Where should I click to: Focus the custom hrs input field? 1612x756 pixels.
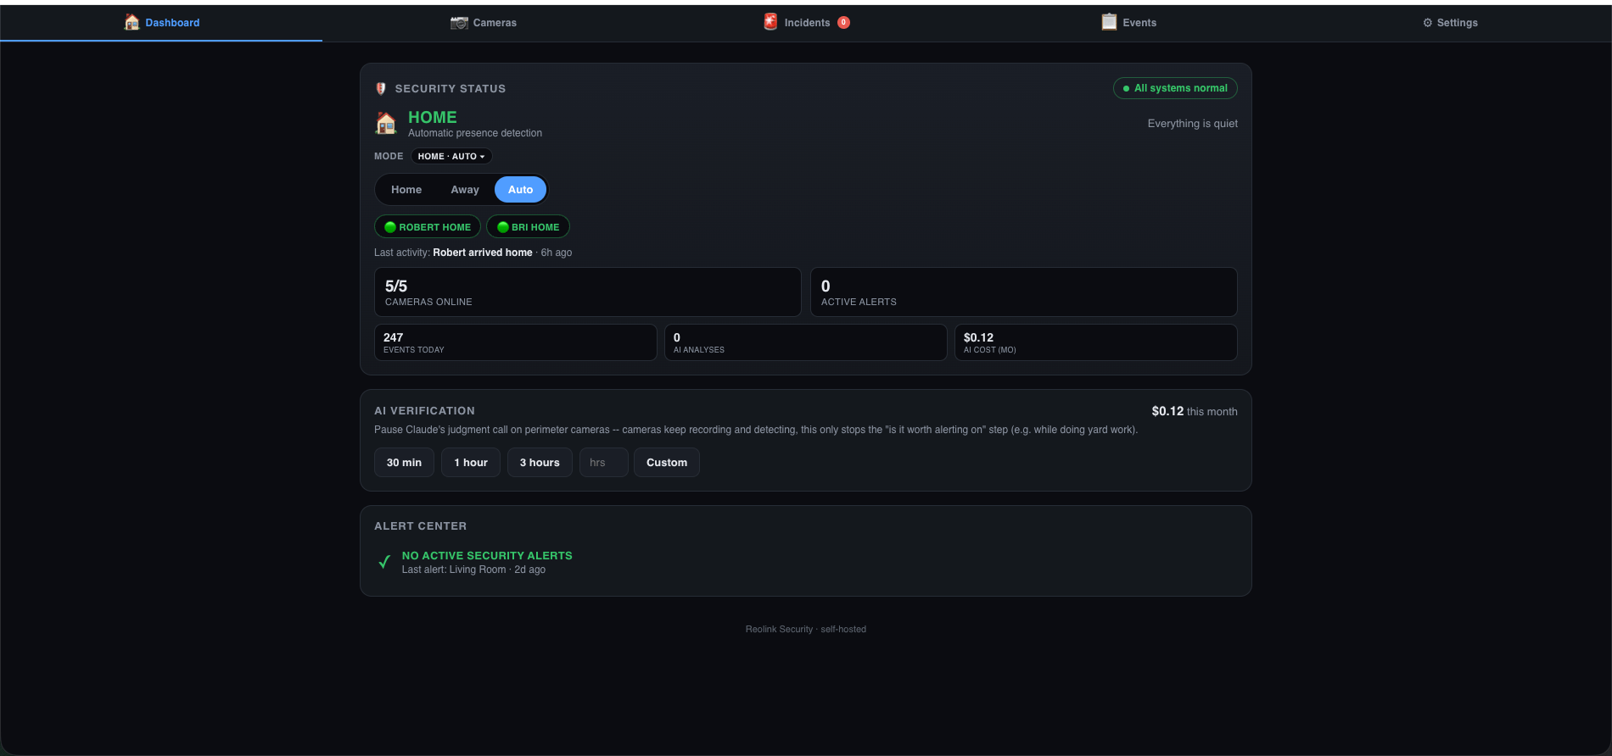pos(603,463)
